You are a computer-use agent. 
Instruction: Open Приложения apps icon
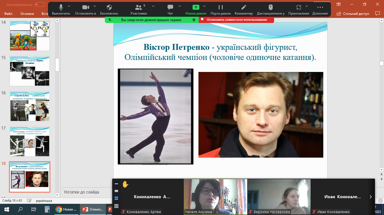pyautogui.click(x=299, y=7)
